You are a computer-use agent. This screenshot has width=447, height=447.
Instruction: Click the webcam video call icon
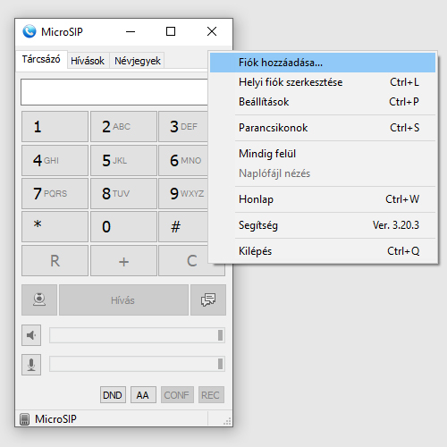click(39, 299)
